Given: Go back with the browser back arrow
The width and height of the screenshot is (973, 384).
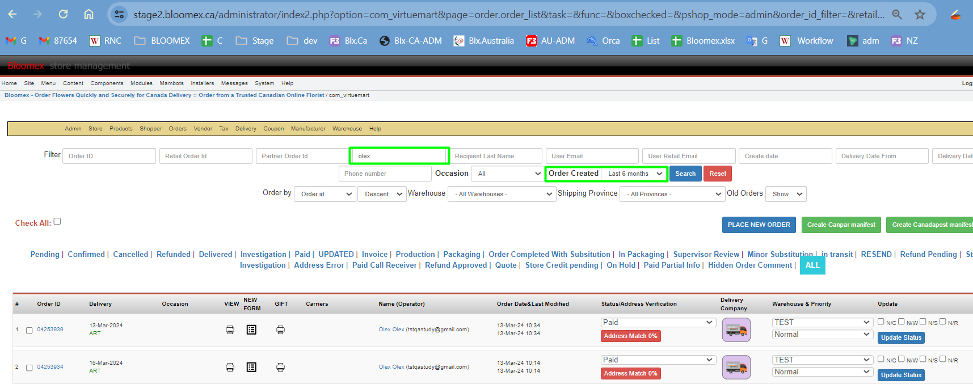Looking at the screenshot, I should (12, 14).
